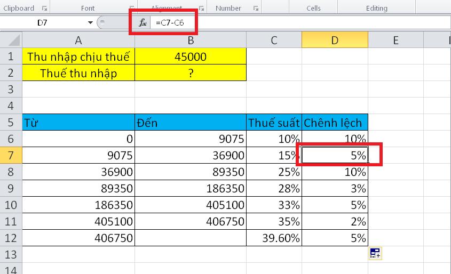Screen dimensions: 451x274
Task: Select cell D12 showing 5%
Action: [x=335, y=238]
